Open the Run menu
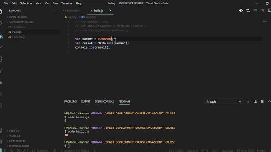Screen dimensions: 271x152 55,3
